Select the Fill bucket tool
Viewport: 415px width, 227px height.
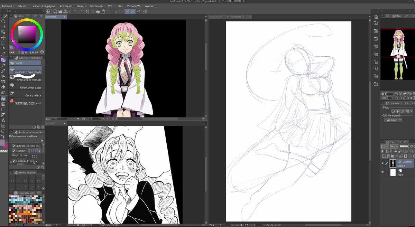point(3,98)
